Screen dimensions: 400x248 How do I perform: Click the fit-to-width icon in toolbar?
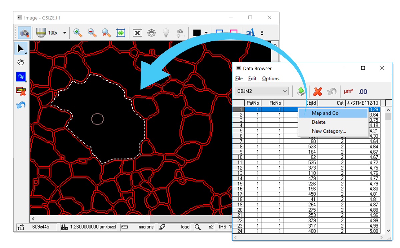[x=120, y=33]
